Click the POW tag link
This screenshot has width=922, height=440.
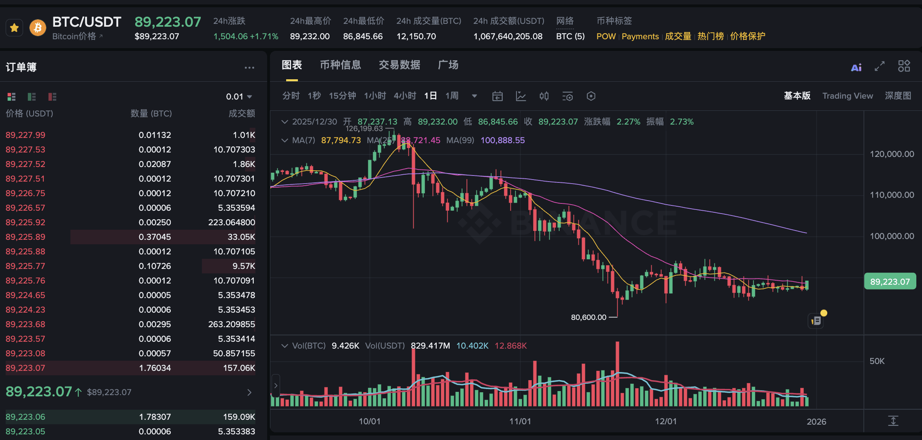pos(606,36)
